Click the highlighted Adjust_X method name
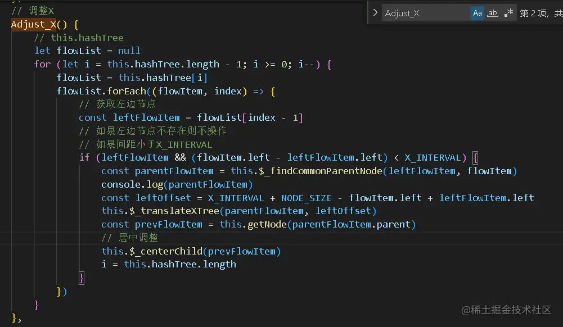Screen dimensions: 563x327 (33, 24)
